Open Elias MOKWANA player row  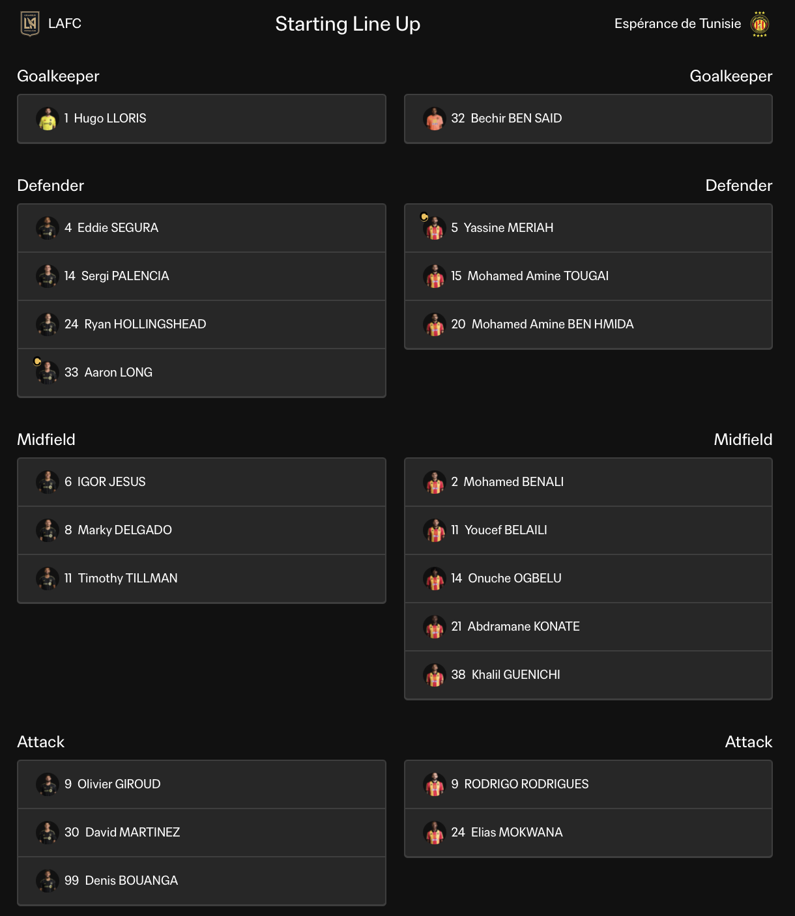588,833
